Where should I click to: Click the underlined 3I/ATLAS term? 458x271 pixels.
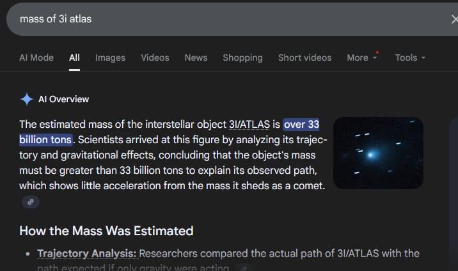point(249,124)
